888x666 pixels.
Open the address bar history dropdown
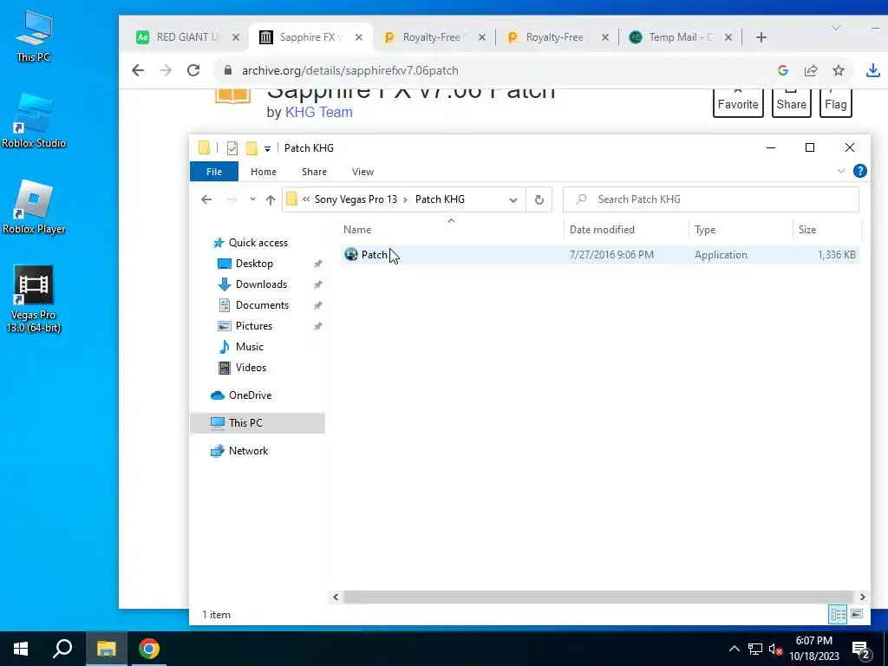[x=513, y=200]
